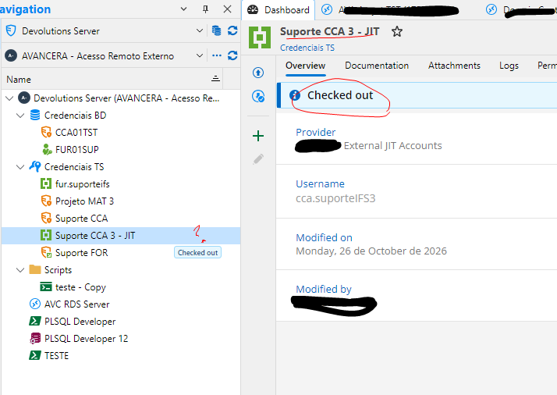This screenshot has width=557, height=395.
Task: Click the green plus add icon
Action: tap(258, 136)
